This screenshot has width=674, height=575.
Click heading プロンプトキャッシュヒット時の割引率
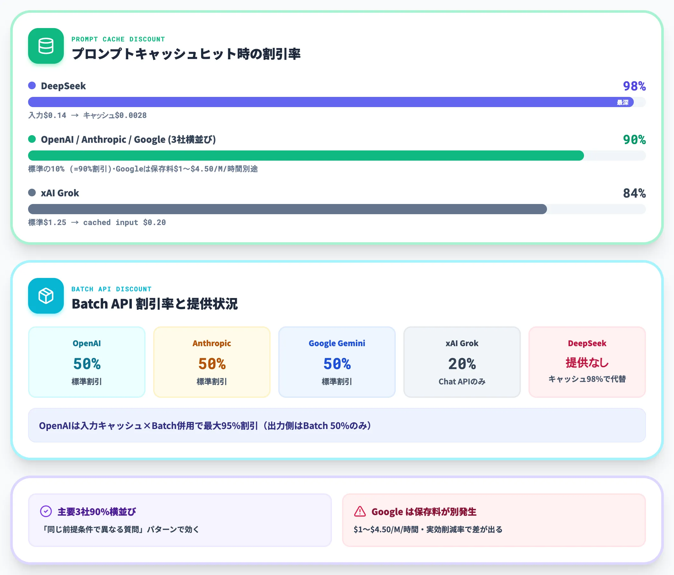tap(186, 54)
